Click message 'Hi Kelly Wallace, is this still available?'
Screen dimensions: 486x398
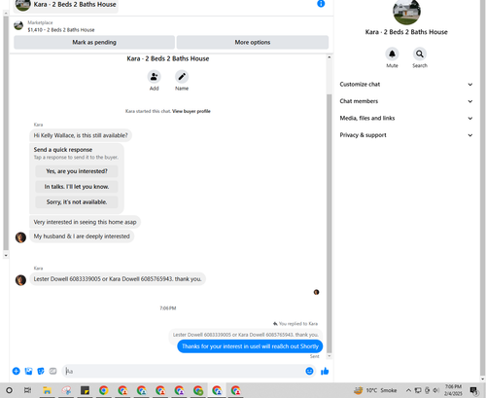81,135
